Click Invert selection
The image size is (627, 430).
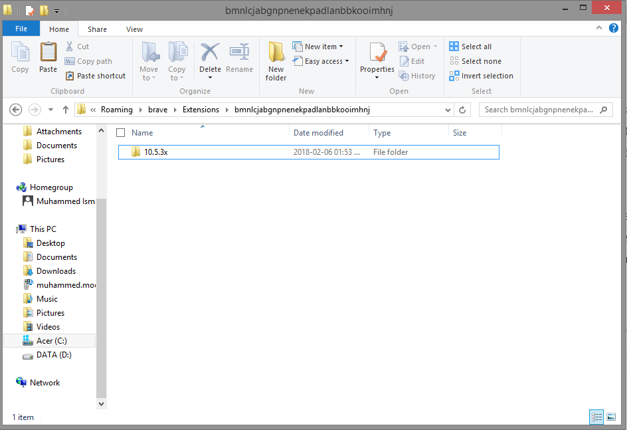pos(481,76)
